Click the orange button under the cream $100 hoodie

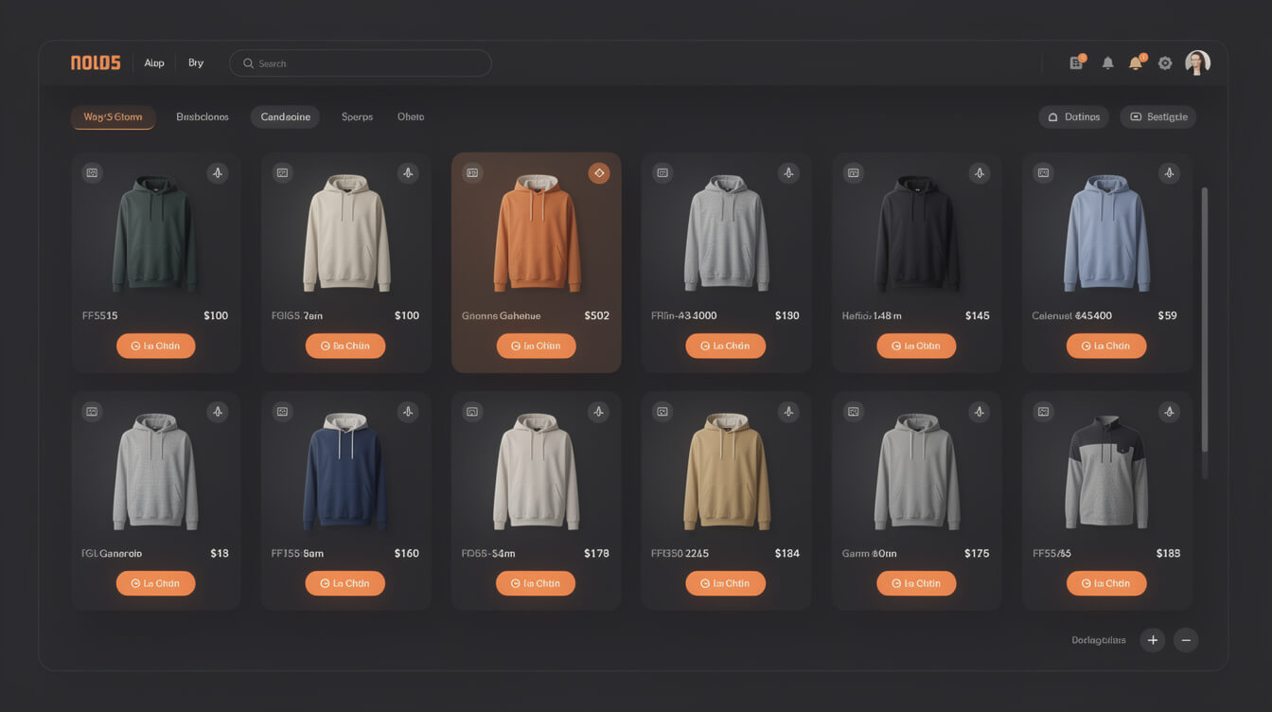(x=345, y=346)
